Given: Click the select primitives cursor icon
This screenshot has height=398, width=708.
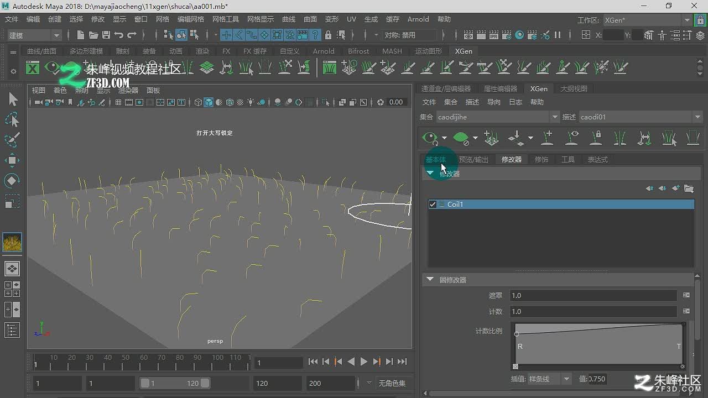Looking at the screenshot, I should tap(669, 137).
